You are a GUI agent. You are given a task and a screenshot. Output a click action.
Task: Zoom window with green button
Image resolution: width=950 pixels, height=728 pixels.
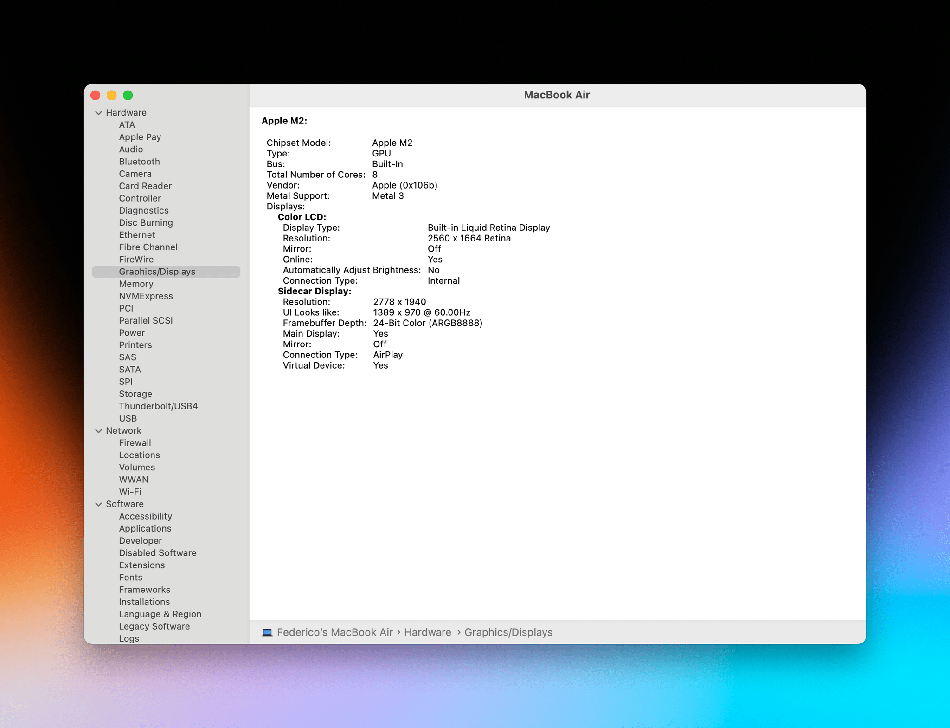[x=128, y=95]
